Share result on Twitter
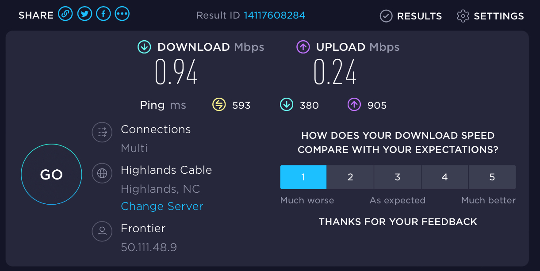 (84, 14)
